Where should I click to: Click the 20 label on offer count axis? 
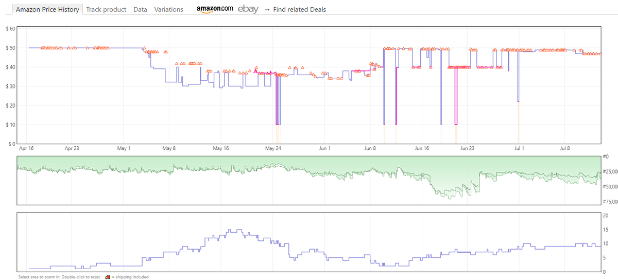tap(606, 215)
